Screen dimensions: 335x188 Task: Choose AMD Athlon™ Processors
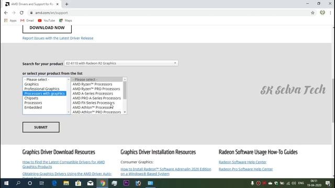pyautogui.click(x=93, y=108)
